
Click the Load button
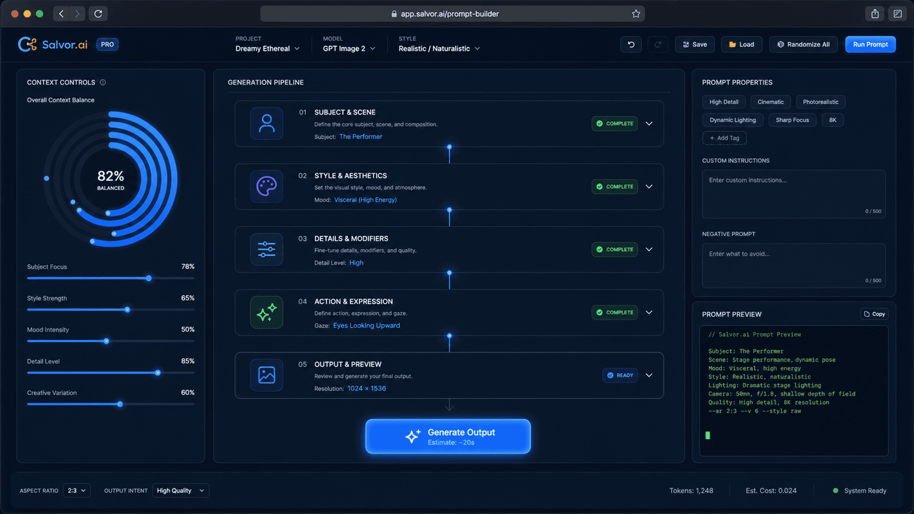[741, 44]
